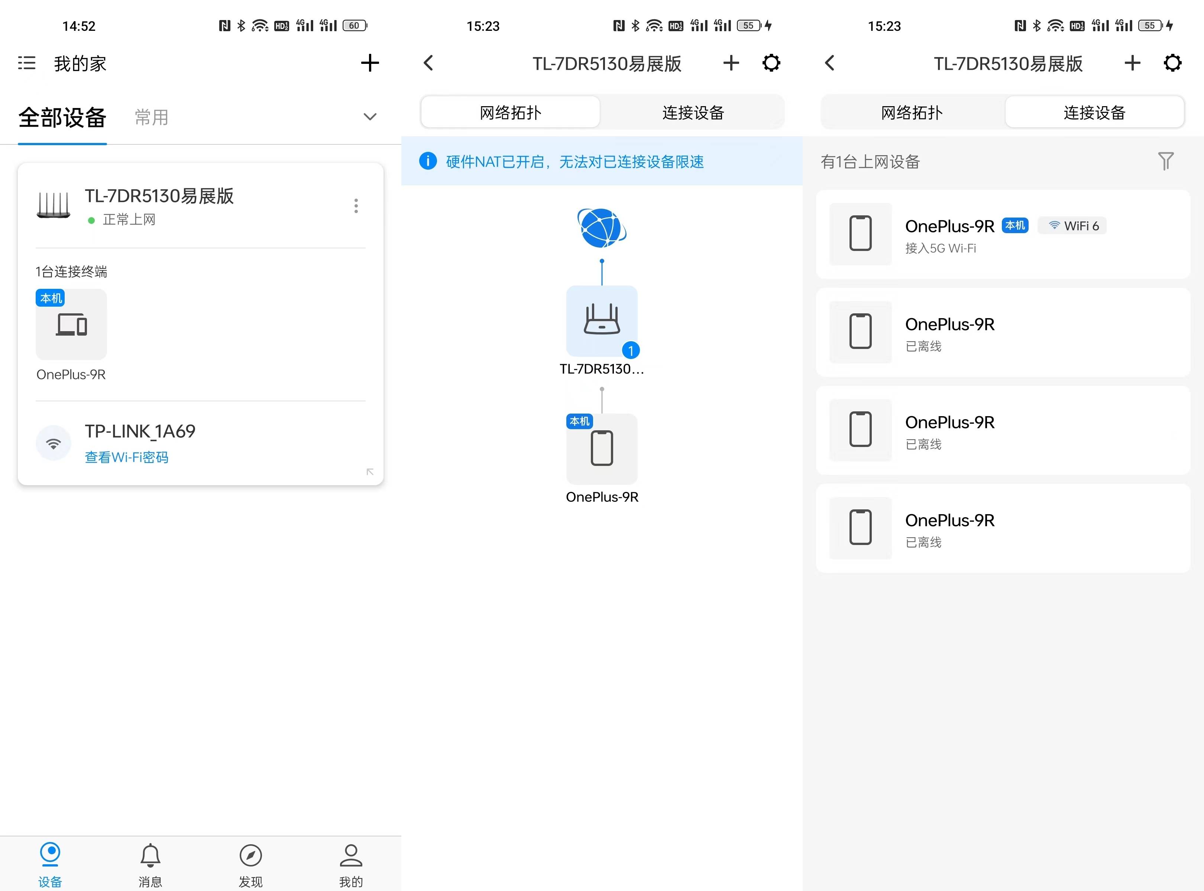1204x891 pixels.
Task: Open the 查看Wi-Fi密码 link
Action: point(126,457)
